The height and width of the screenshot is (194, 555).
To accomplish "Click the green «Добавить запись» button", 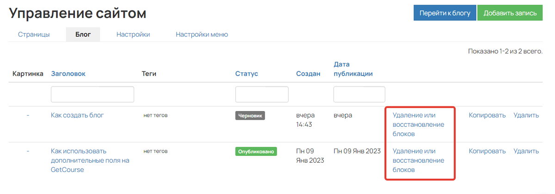I will (x=510, y=13).
